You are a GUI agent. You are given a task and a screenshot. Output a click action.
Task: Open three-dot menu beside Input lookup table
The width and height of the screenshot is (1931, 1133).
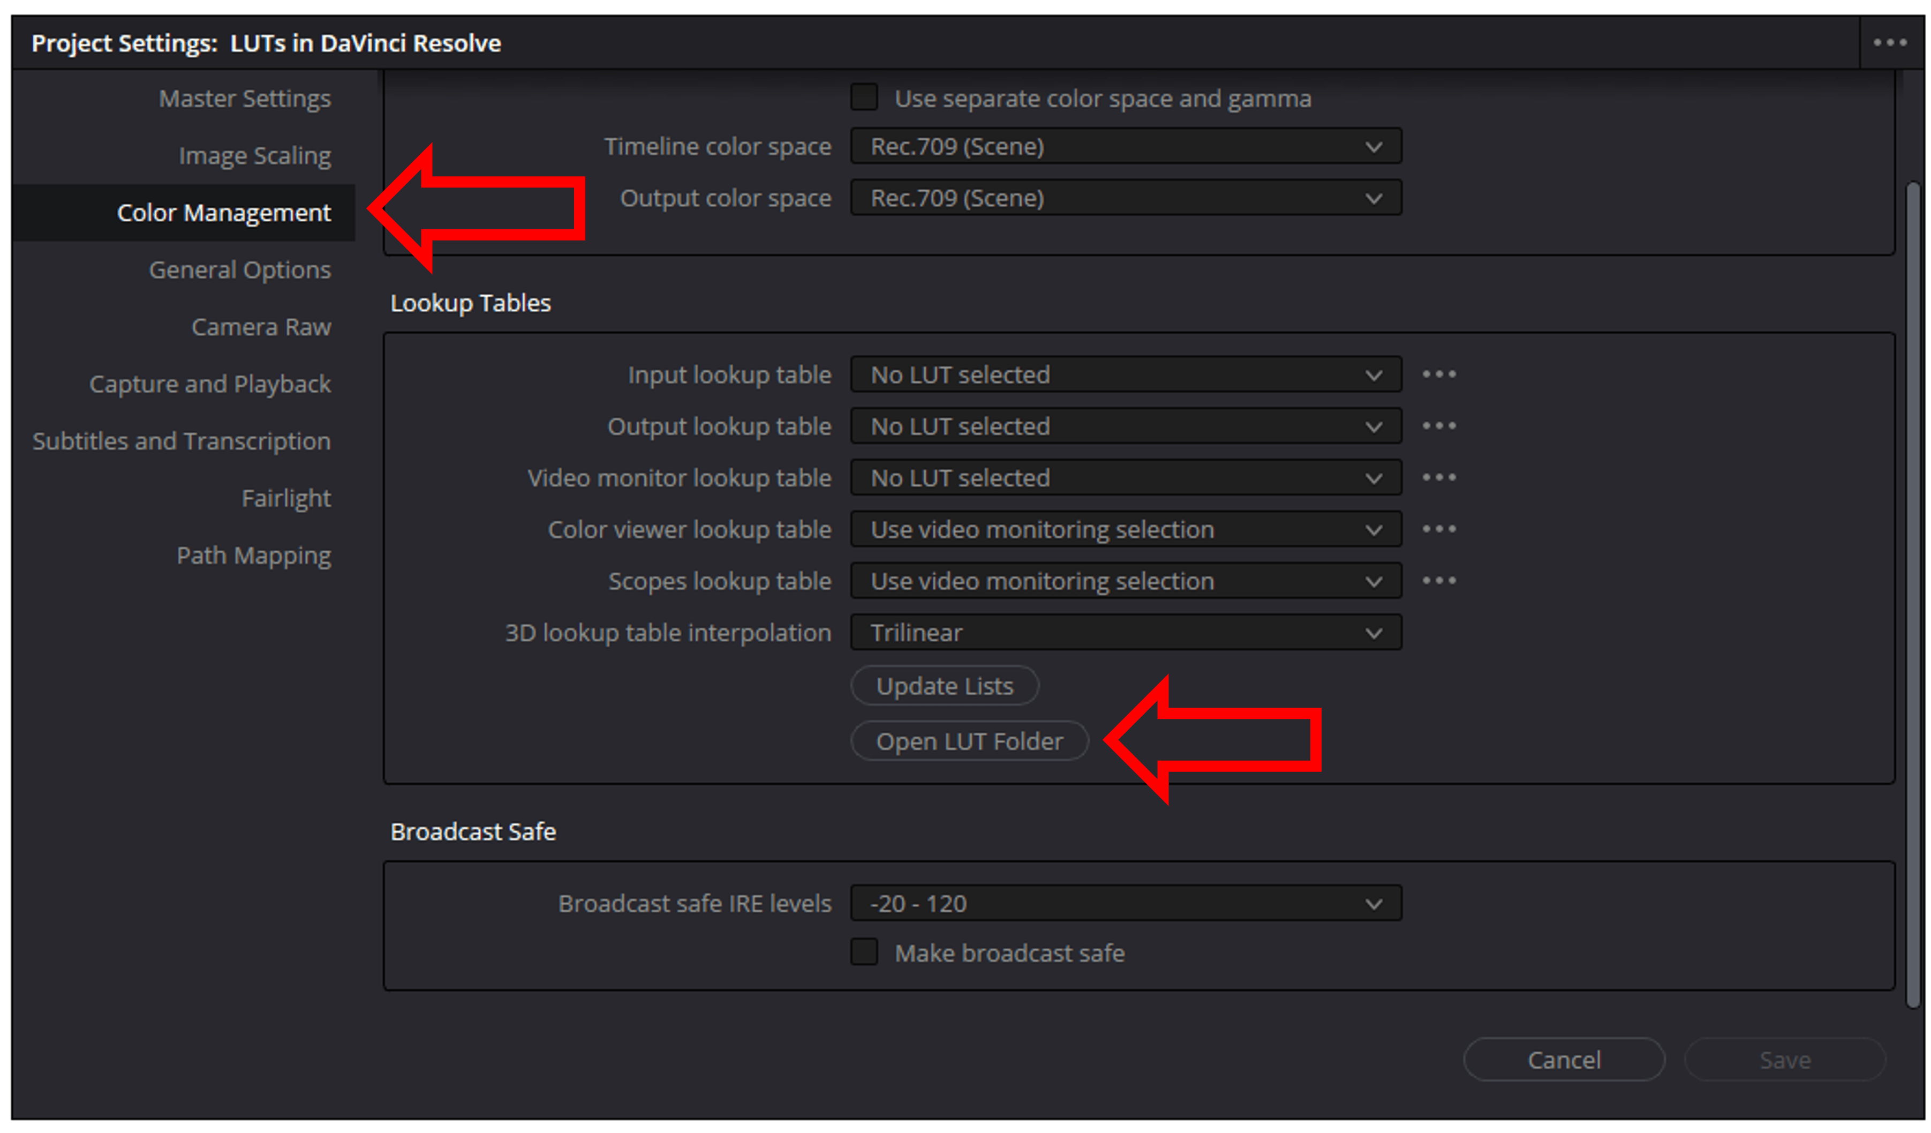1439,375
